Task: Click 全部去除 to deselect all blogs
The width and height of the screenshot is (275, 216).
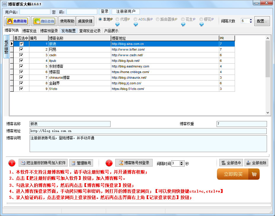Action: point(256,163)
